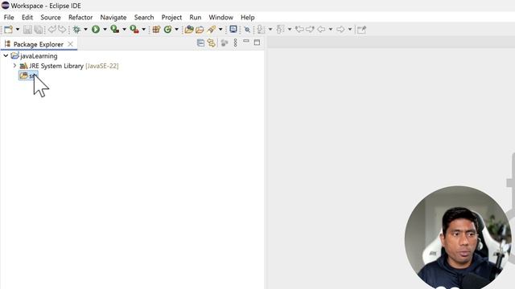This screenshot has width=515, height=289.
Task: Click the New file wizard icon
Action: pos(8,30)
